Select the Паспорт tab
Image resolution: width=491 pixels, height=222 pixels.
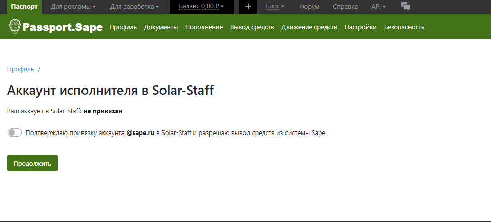click(x=24, y=7)
